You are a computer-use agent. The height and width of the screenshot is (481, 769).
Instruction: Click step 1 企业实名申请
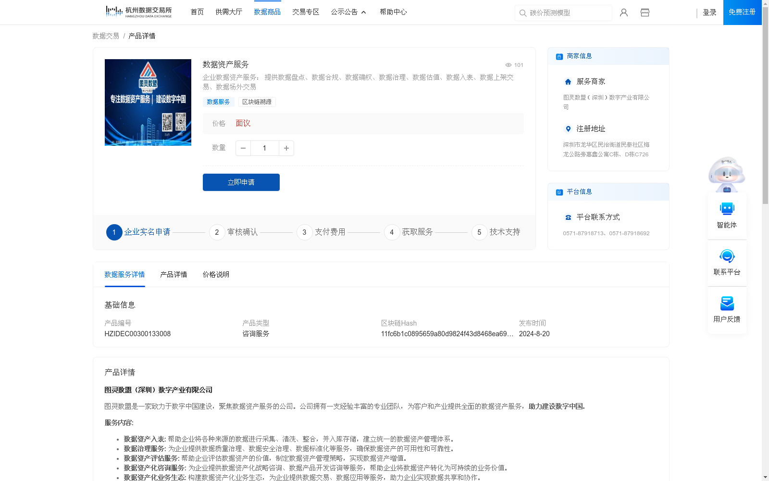[138, 232]
